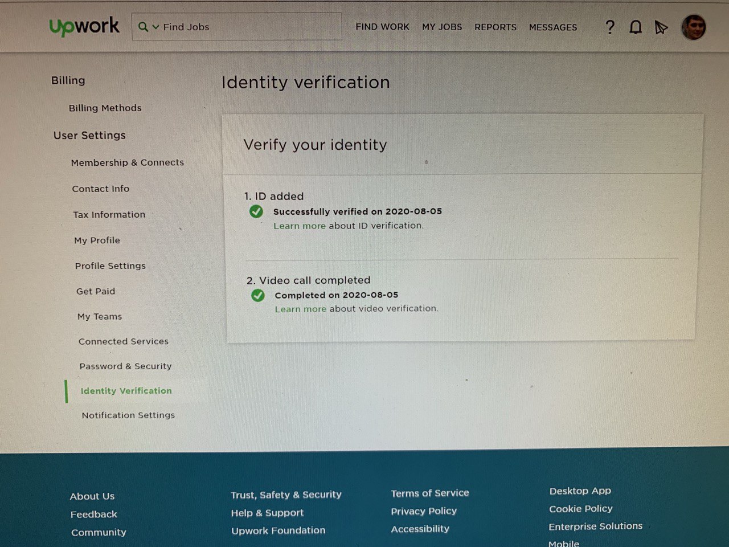This screenshot has width=729, height=547.
Task: Open the FIND WORK menu
Action: (382, 27)
